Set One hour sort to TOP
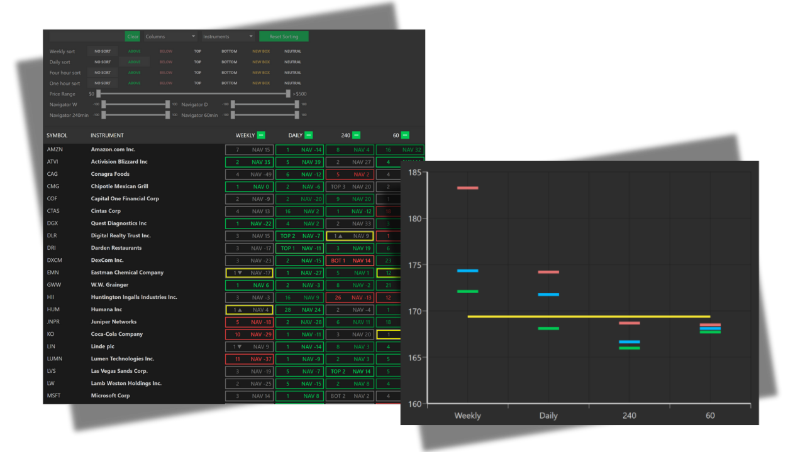The image size is (805, 452). pos(197,83)
